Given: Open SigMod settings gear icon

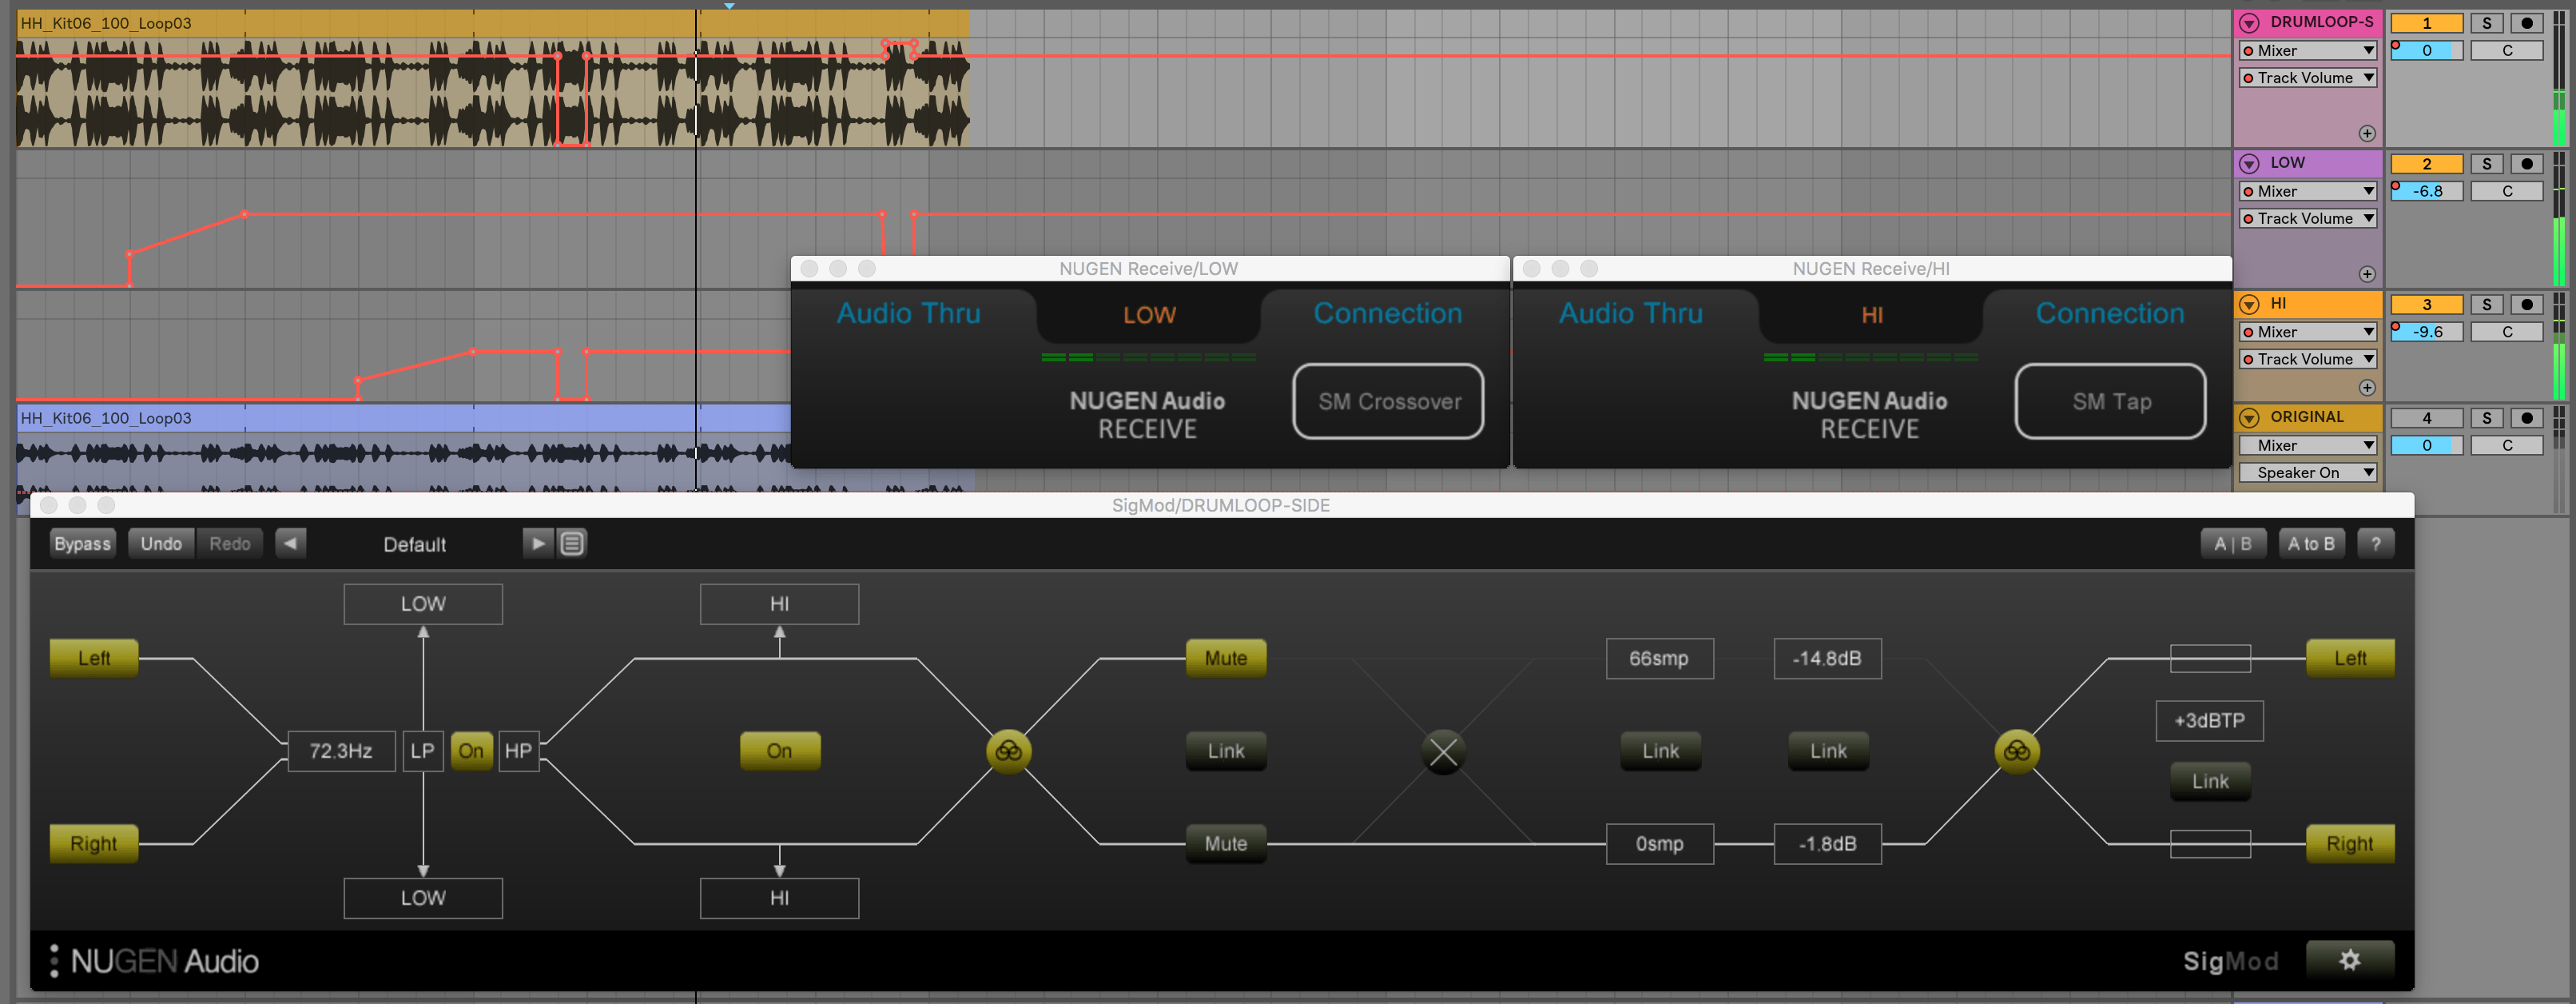Looking at the screenshot, I should coord(2349,960).
